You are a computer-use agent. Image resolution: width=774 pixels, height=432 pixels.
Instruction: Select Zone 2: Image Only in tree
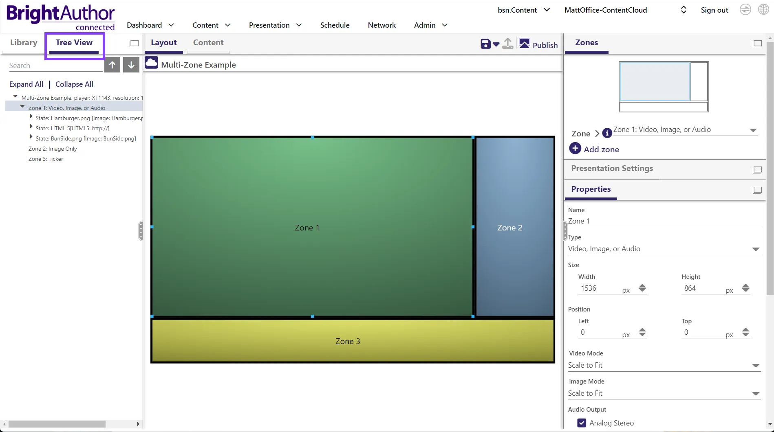[53, 149]
